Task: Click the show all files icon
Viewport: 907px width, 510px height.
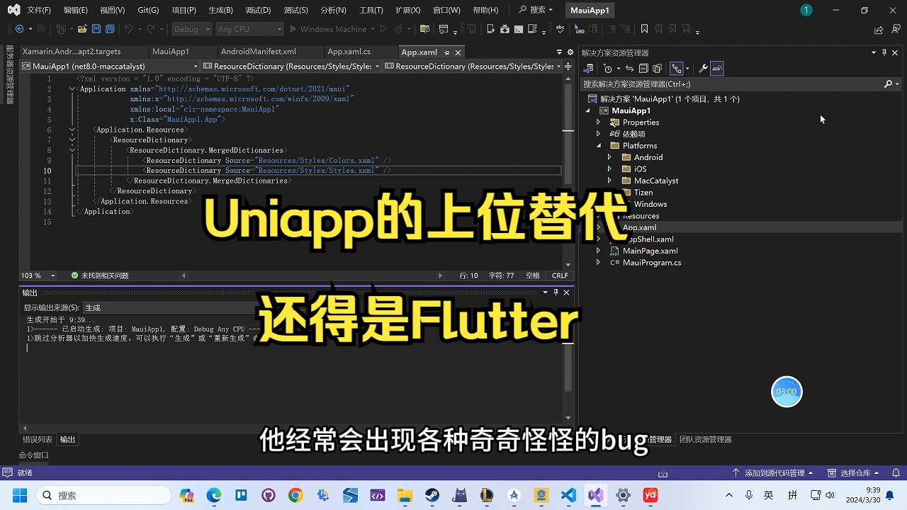Action: 657,69
